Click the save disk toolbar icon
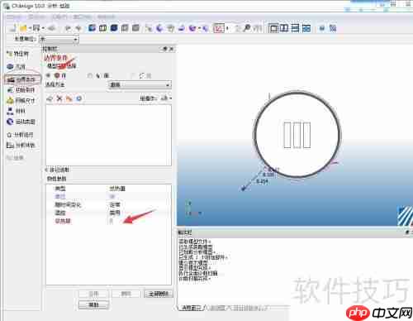The height and width of the screenshot is (321, 413). click(x=36, y=28)
